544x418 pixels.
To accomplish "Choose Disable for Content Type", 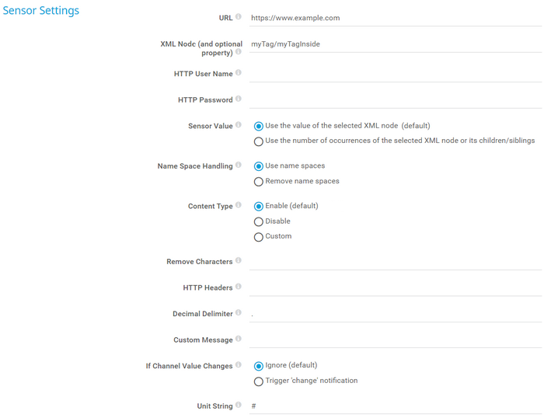I will [x=259, y=221].
